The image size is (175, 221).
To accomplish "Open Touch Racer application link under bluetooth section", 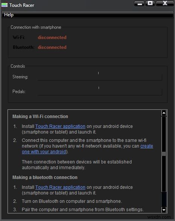I will point(60,187).
